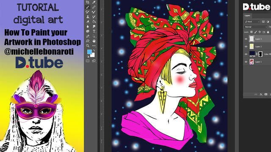Viewport: 271px width, 152px height.
Task: Select the Type tool
Action: pos(94,31)
